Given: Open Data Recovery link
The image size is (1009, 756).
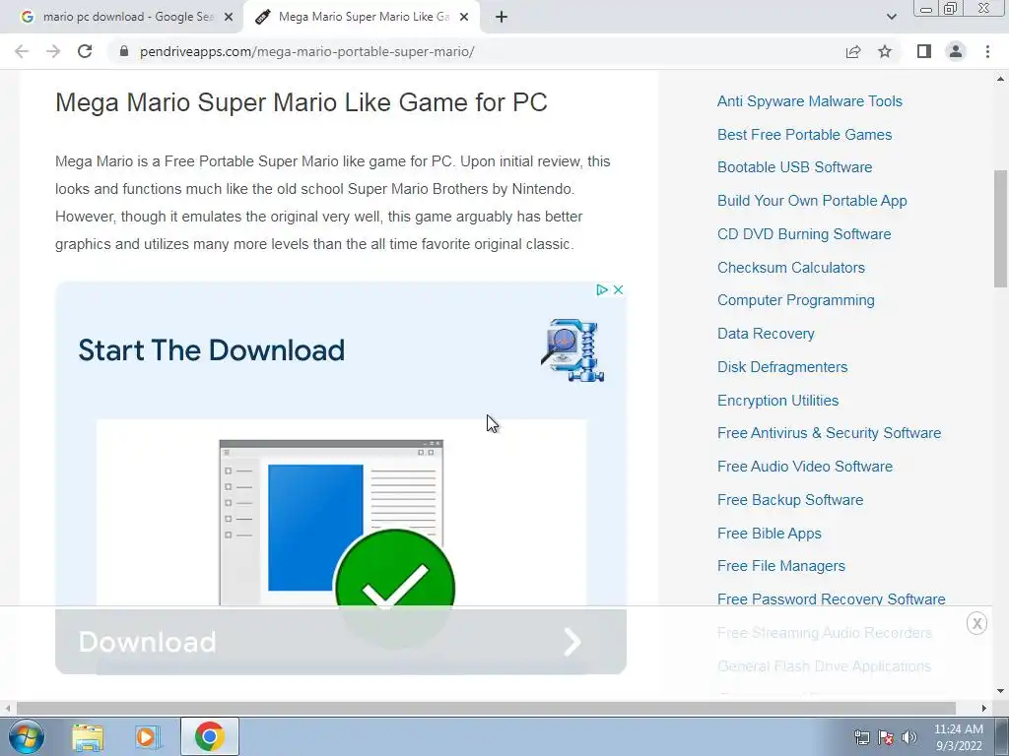Looking at the screenshot, I should [x=766, y=334].
